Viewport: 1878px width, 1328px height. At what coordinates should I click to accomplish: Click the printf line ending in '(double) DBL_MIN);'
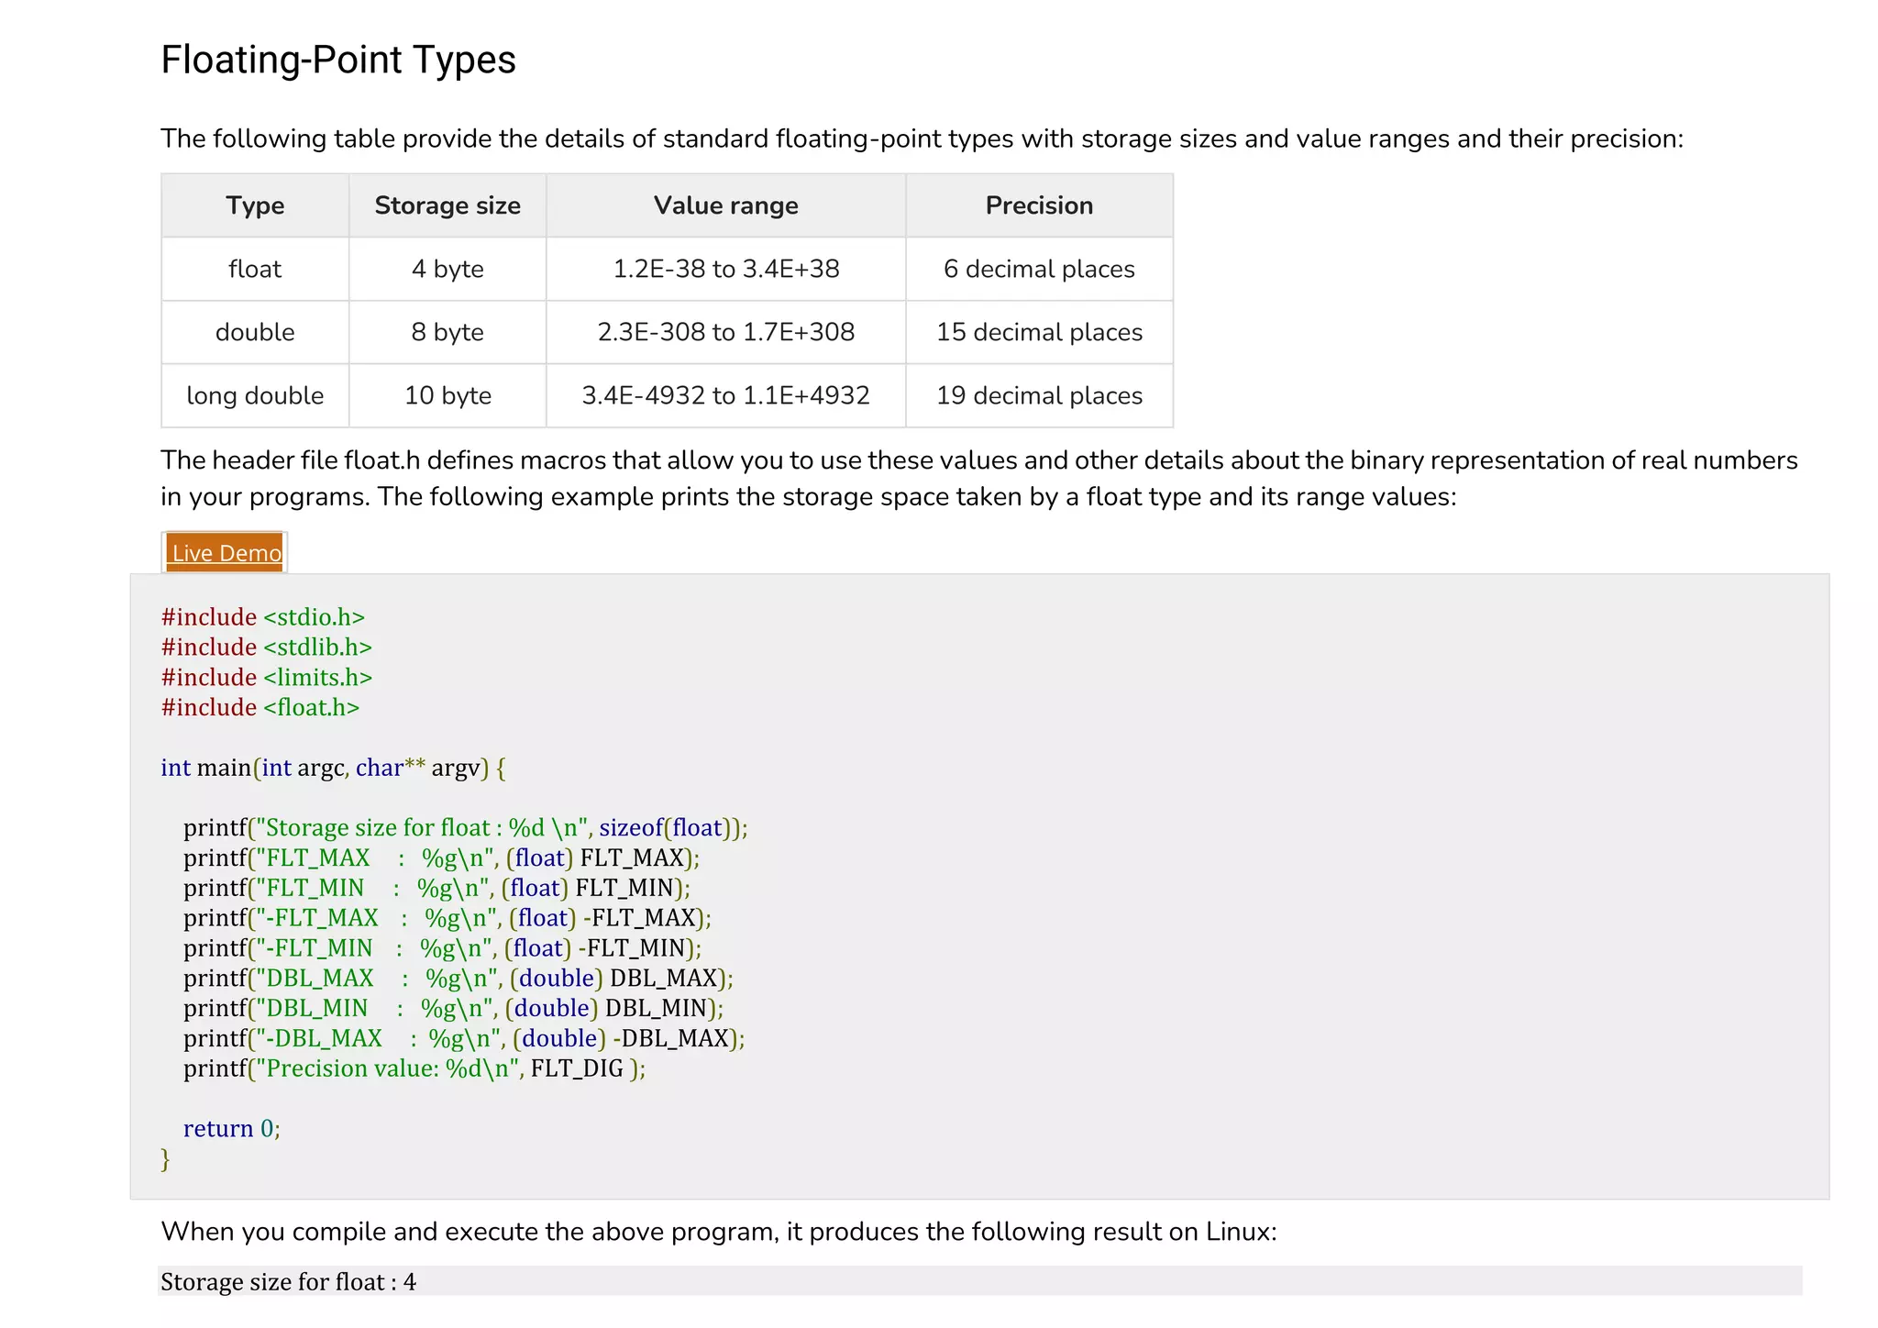[x=454, y=1009]
